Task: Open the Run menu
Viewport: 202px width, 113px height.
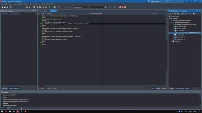Action: [31, 4]
